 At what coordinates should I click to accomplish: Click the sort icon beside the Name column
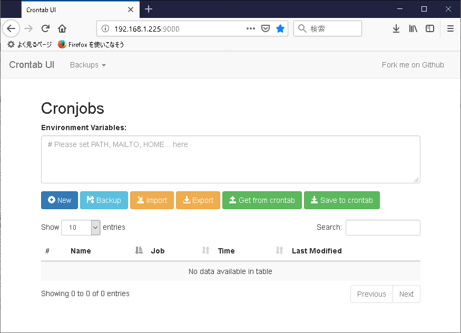138,251
